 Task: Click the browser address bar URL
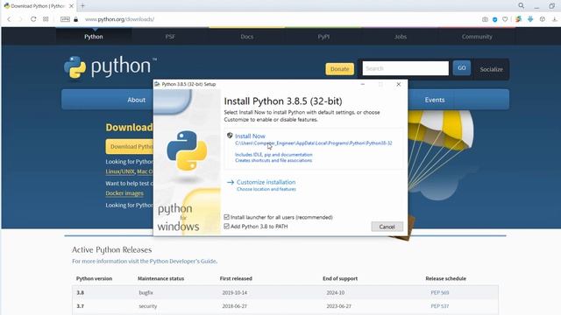pyautogui.click(x=119, y=19)
